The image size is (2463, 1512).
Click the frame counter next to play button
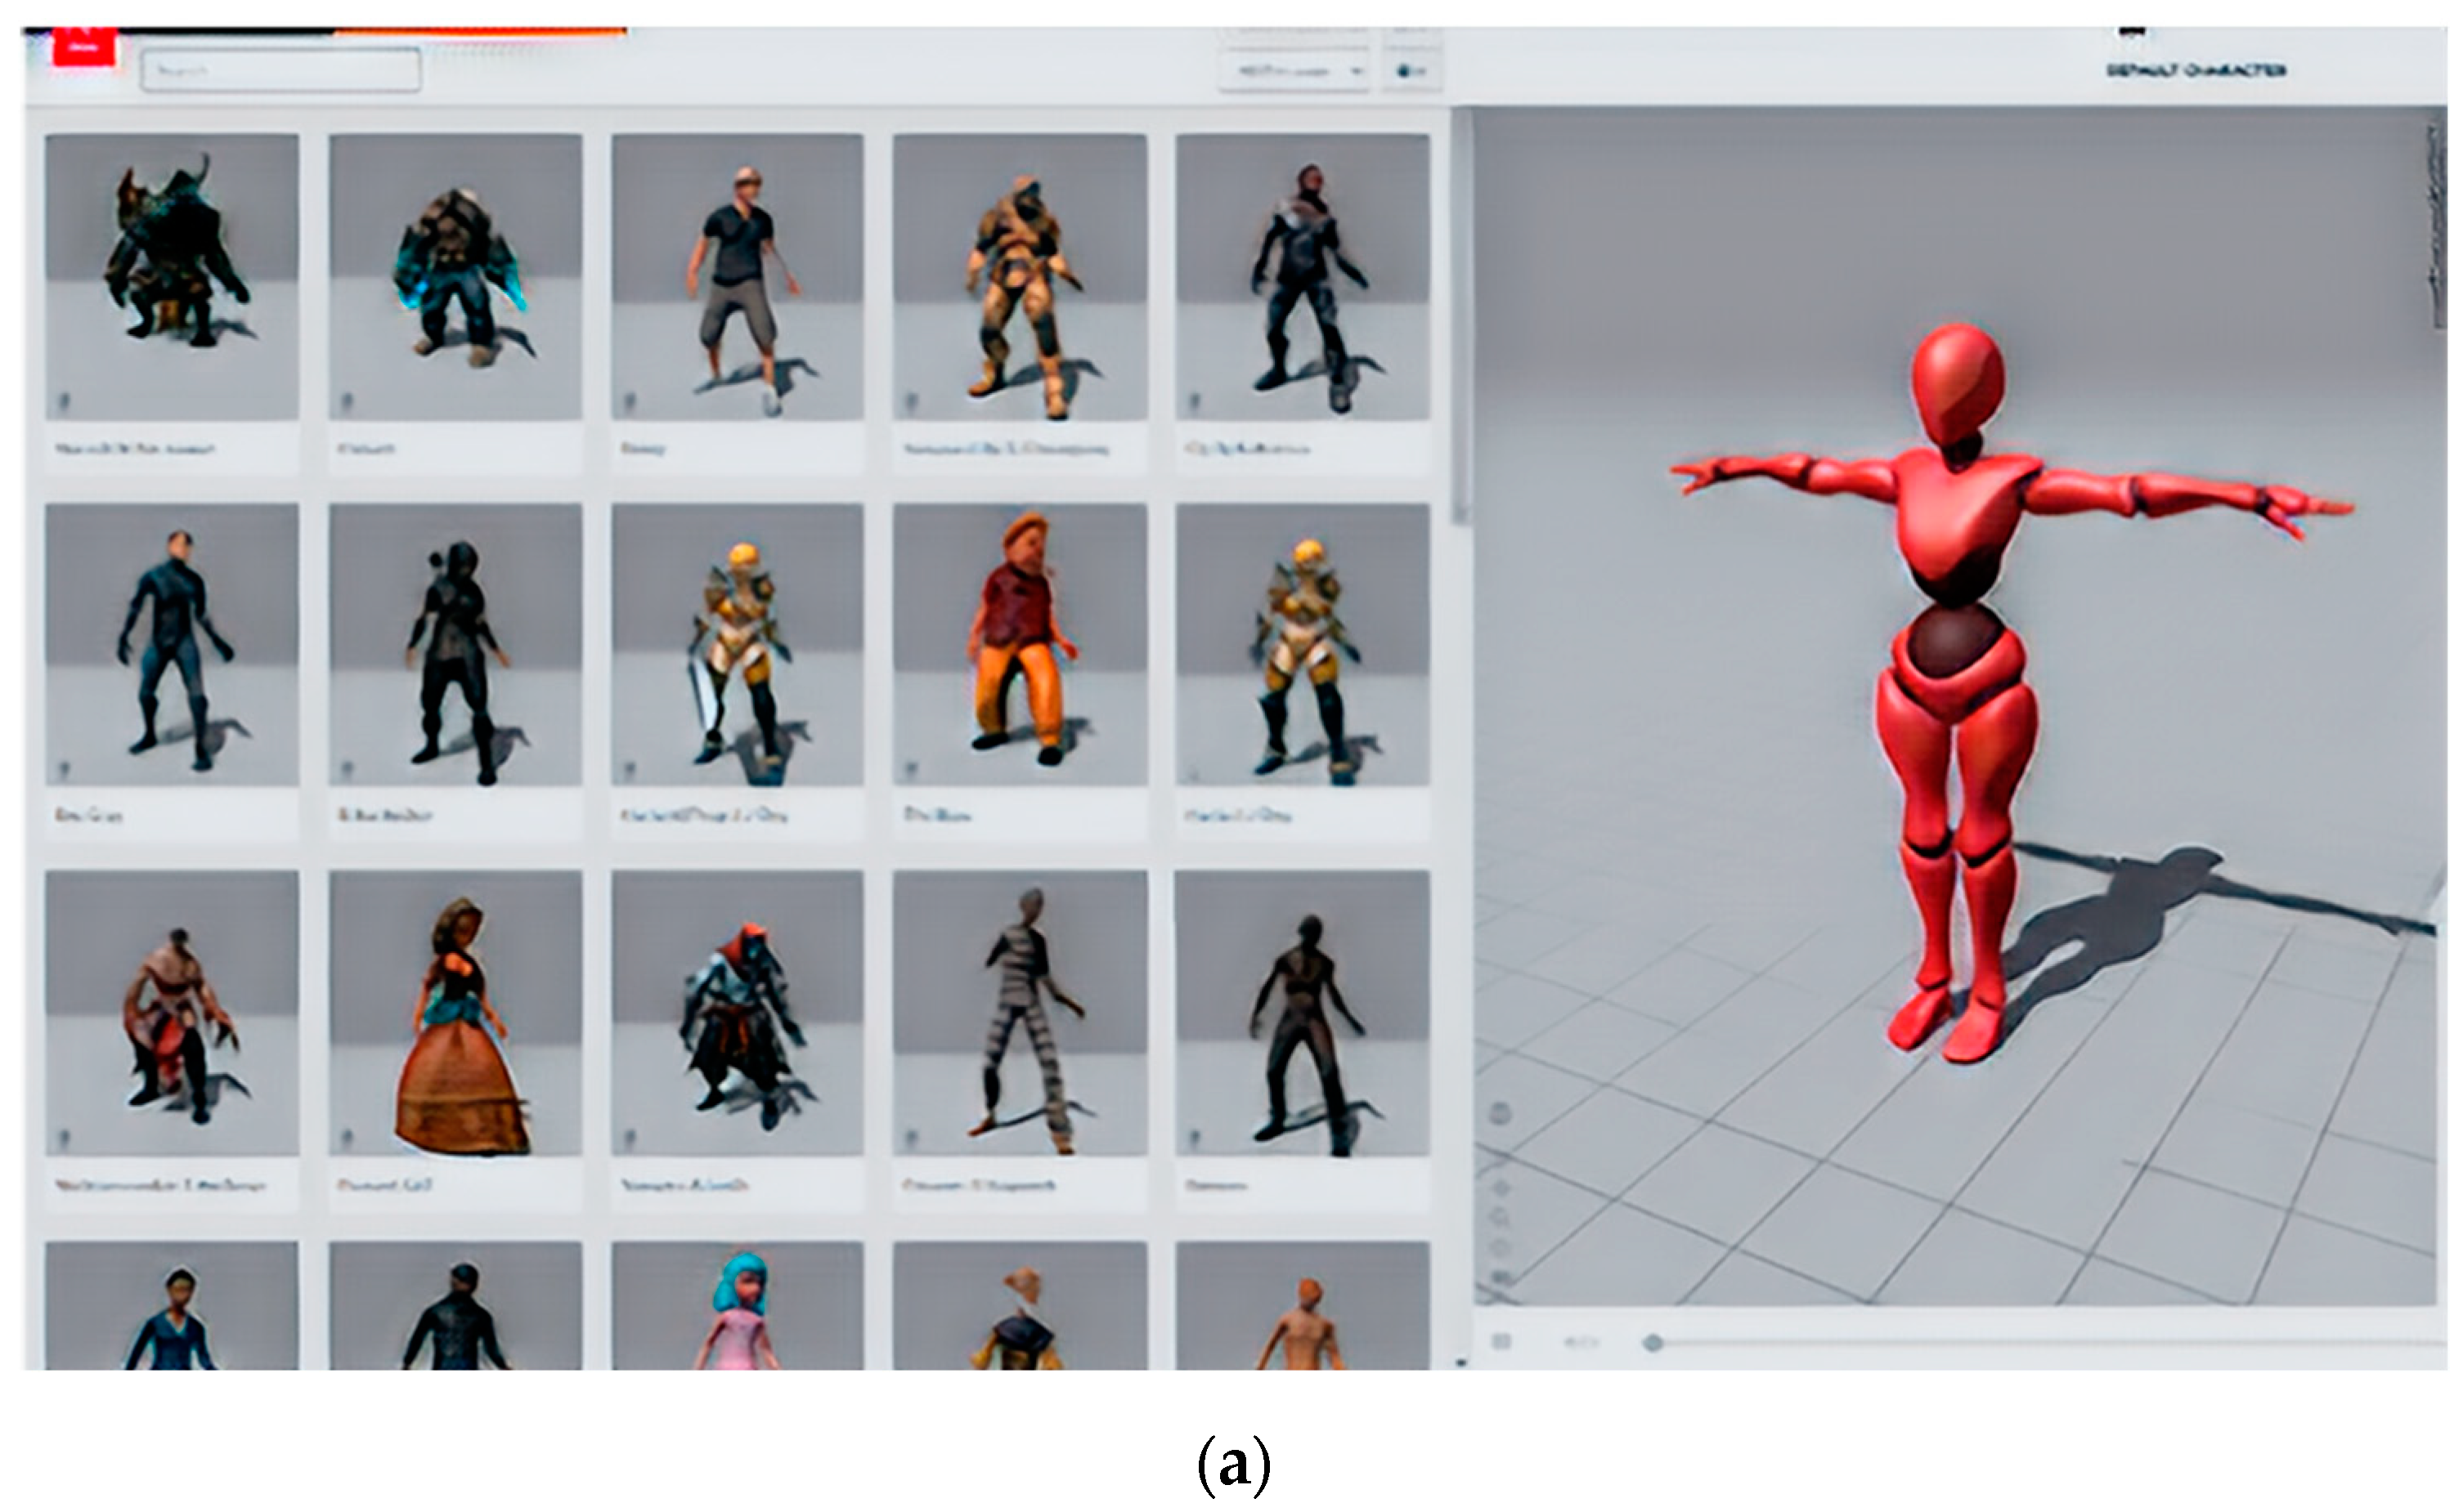1581,1342
